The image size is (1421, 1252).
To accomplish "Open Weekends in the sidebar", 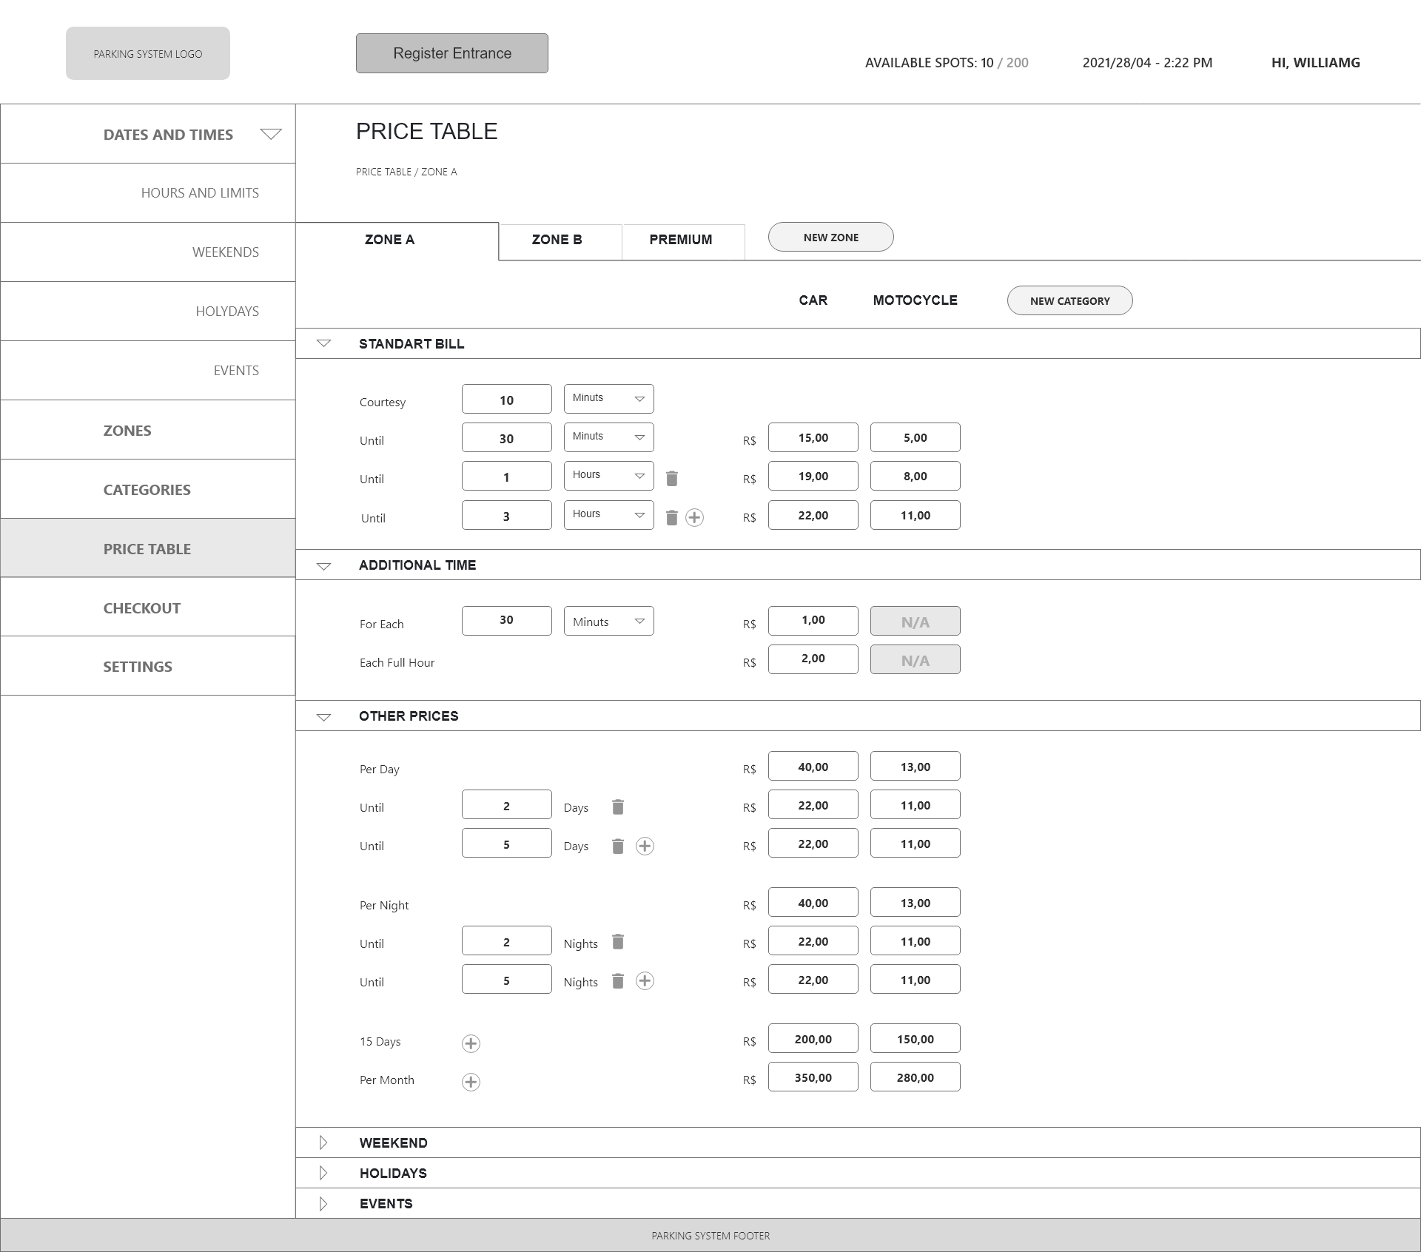I will point(148,252).
